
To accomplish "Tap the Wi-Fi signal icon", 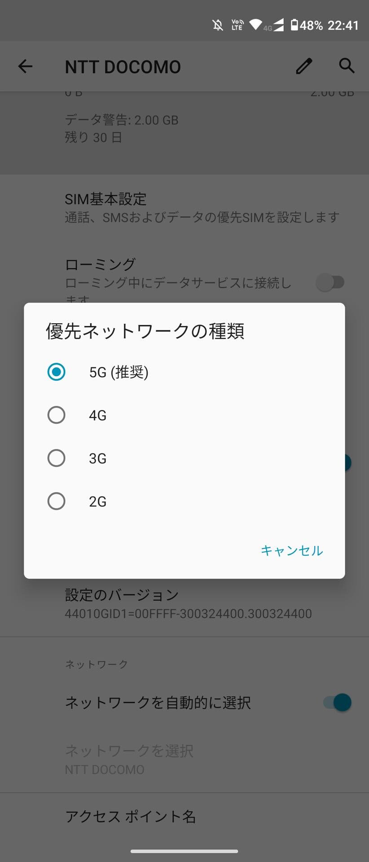I will point(255,24).
